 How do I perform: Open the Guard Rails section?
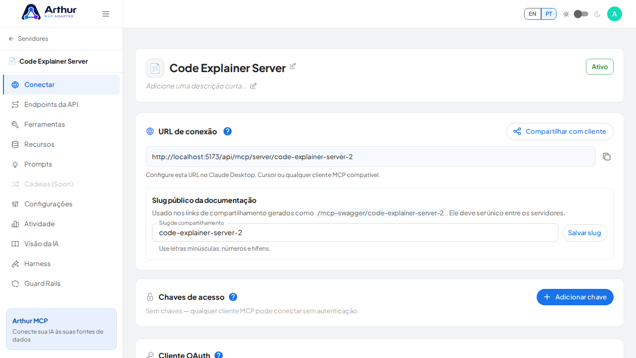click(61, 283)
